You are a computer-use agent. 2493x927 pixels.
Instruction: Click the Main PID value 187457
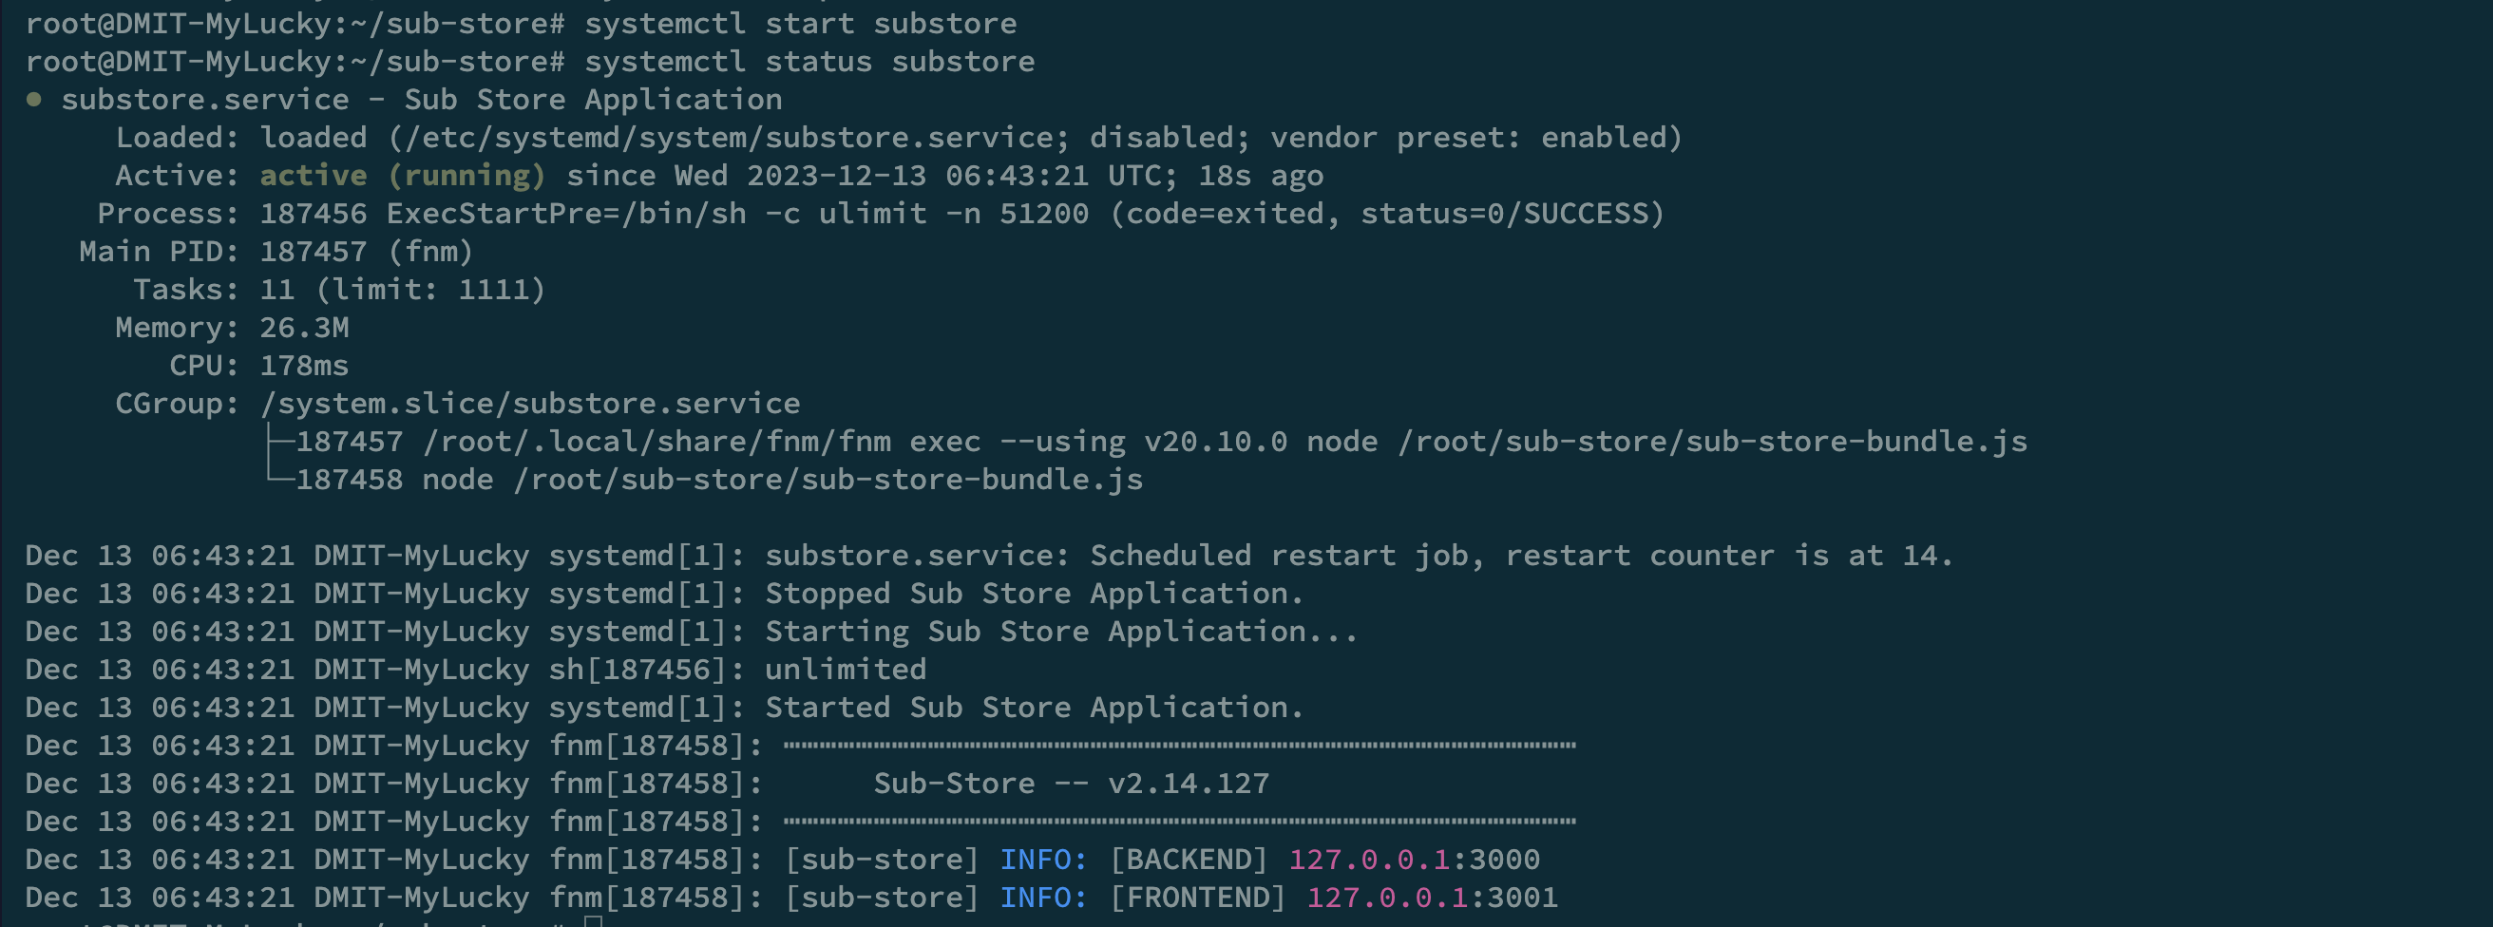pos(312,251)
